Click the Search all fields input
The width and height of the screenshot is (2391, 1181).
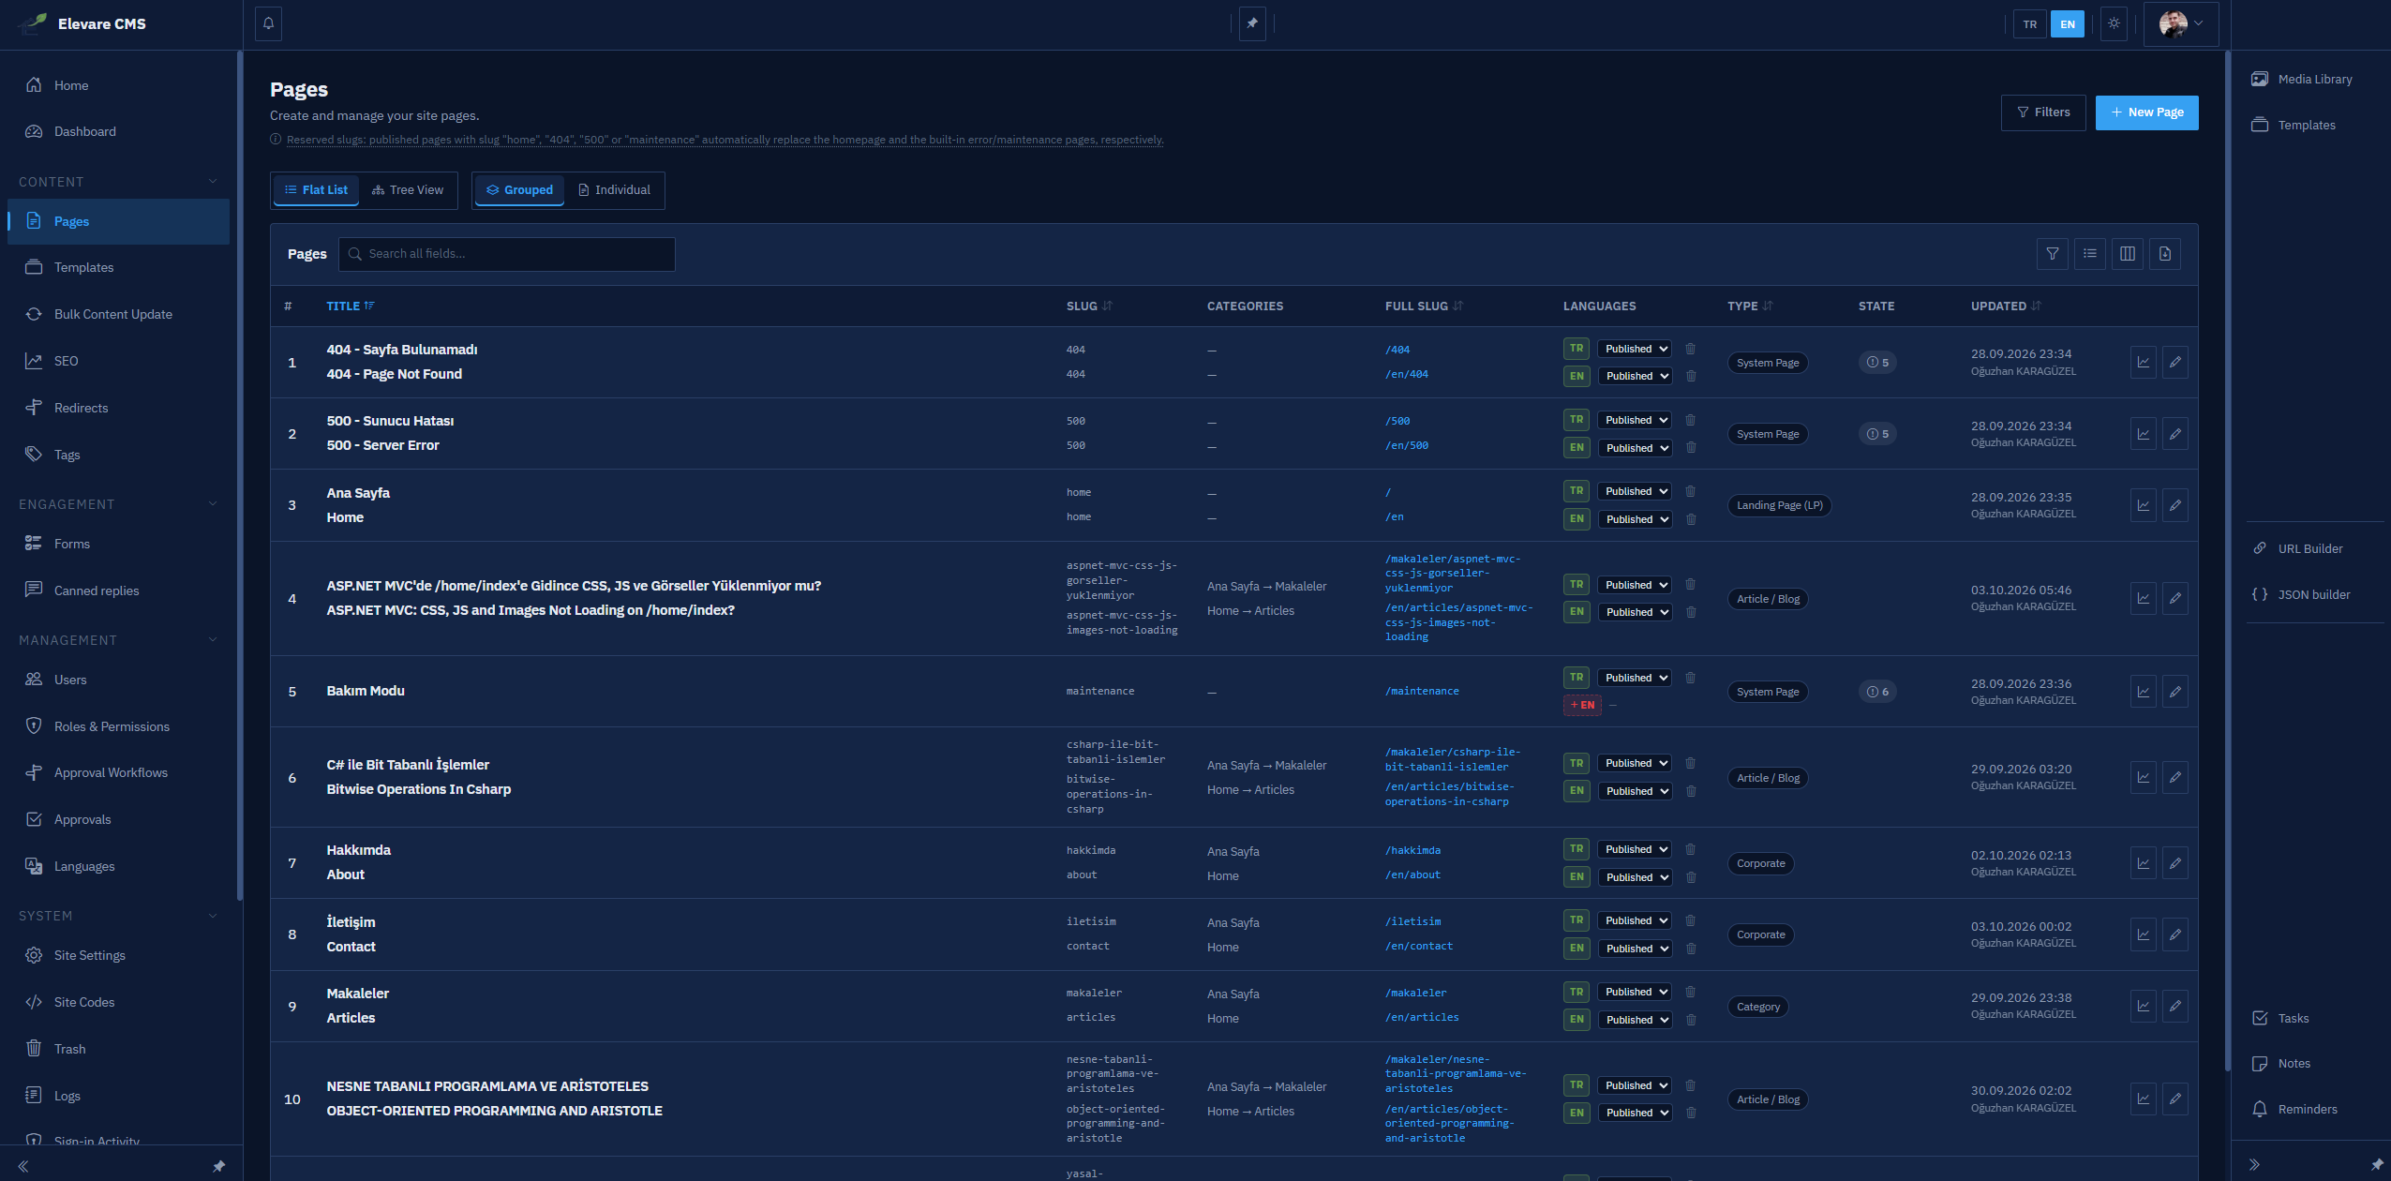click(507, 254)
